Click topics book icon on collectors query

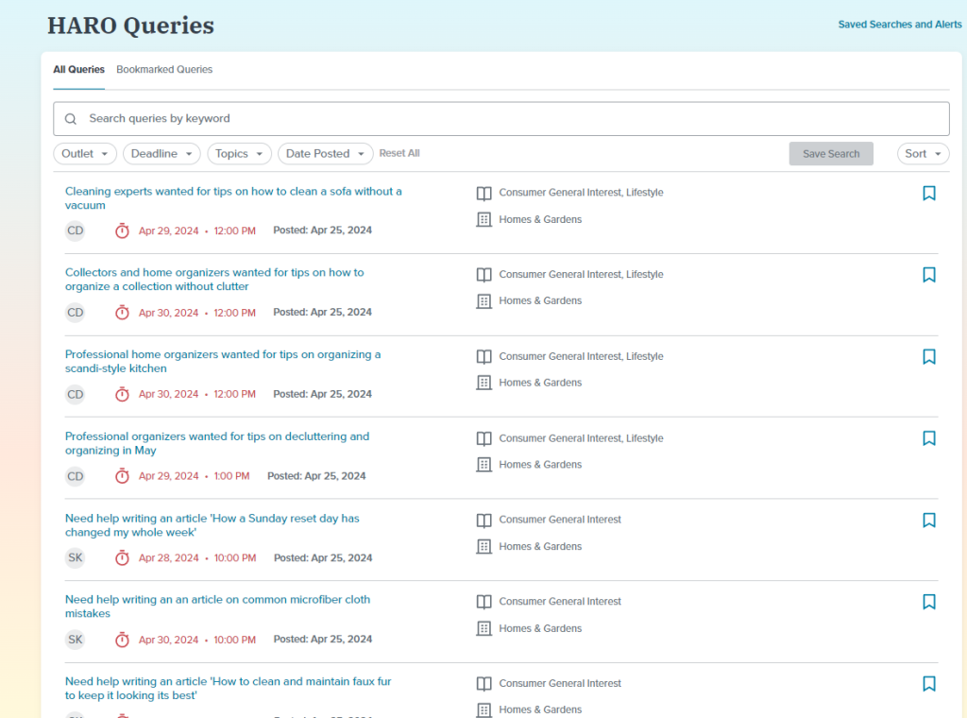tap(484, 275)
